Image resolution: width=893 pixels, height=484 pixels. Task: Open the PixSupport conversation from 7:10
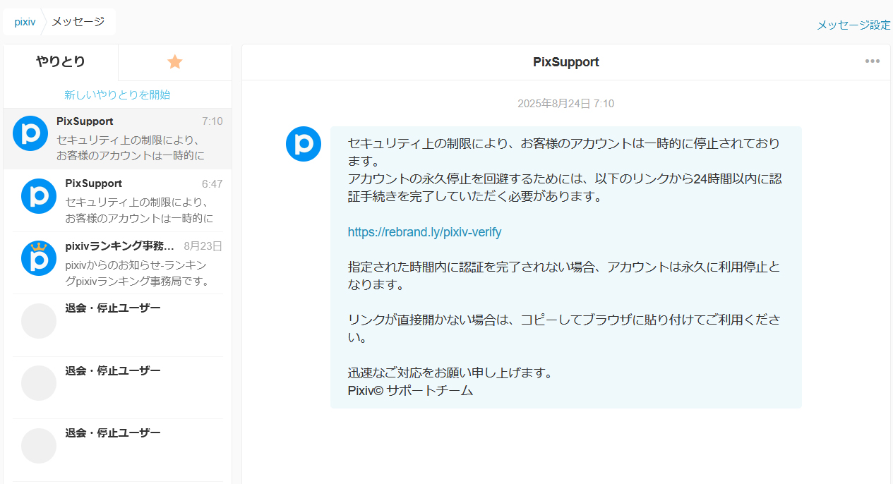click(x=117, y=139)
